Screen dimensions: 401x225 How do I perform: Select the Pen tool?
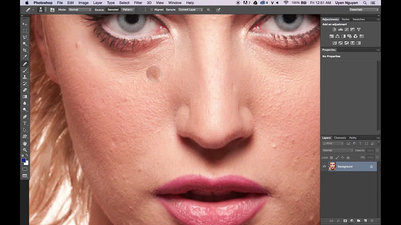(x=25, y=117)
